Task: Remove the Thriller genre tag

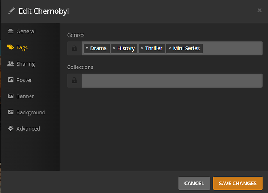Action: [142, 48]
